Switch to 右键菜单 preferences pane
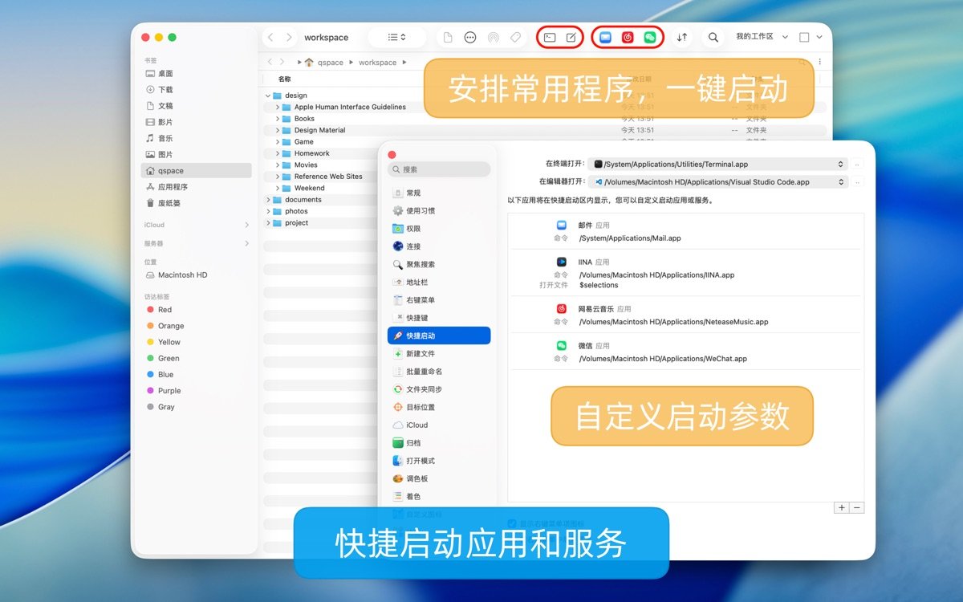963x602 pixels. pos(420,300)
